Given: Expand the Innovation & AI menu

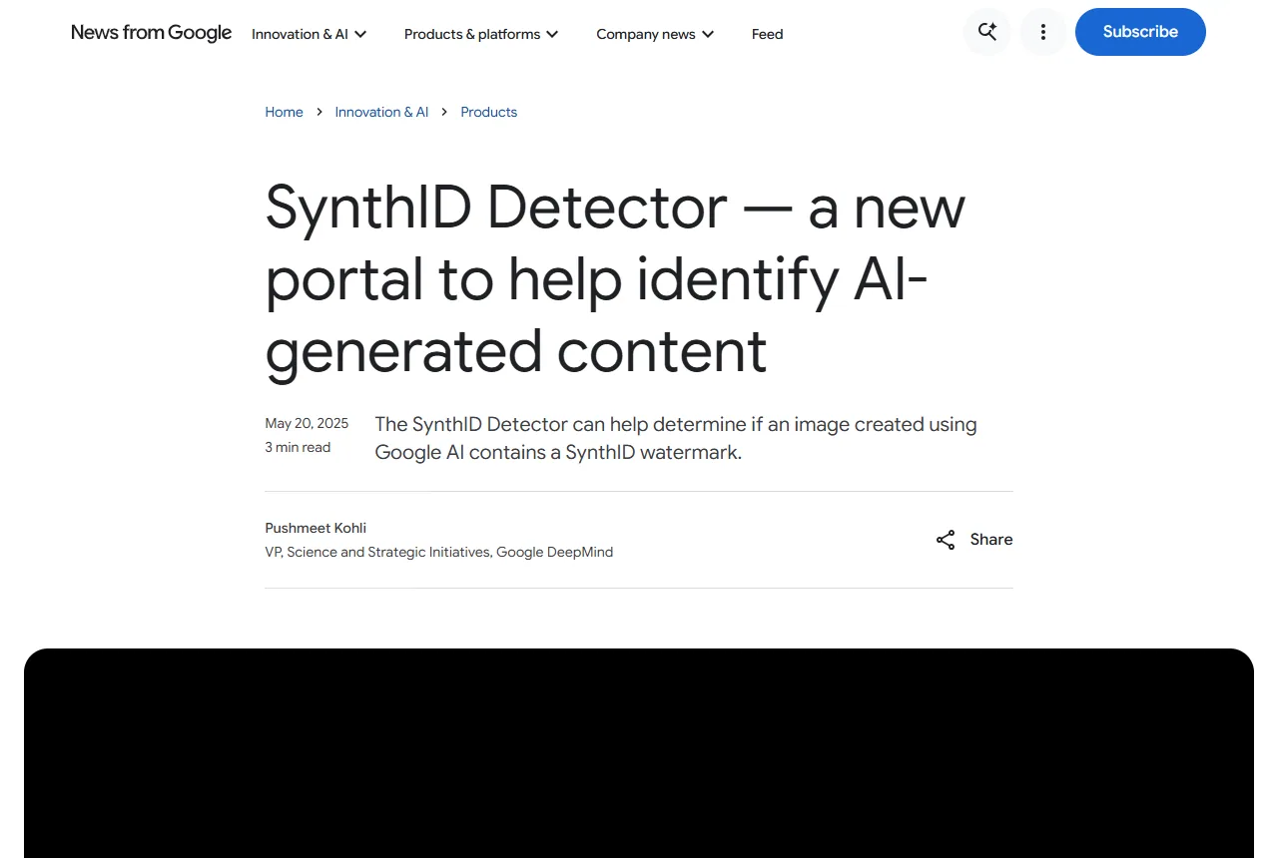Looking at the screenshot, I should [310, 34].
